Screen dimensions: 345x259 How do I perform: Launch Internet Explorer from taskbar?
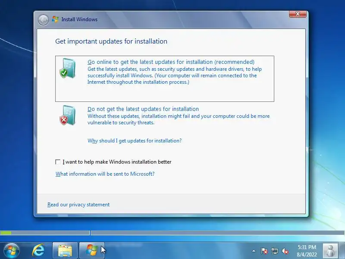pos(38,250)
